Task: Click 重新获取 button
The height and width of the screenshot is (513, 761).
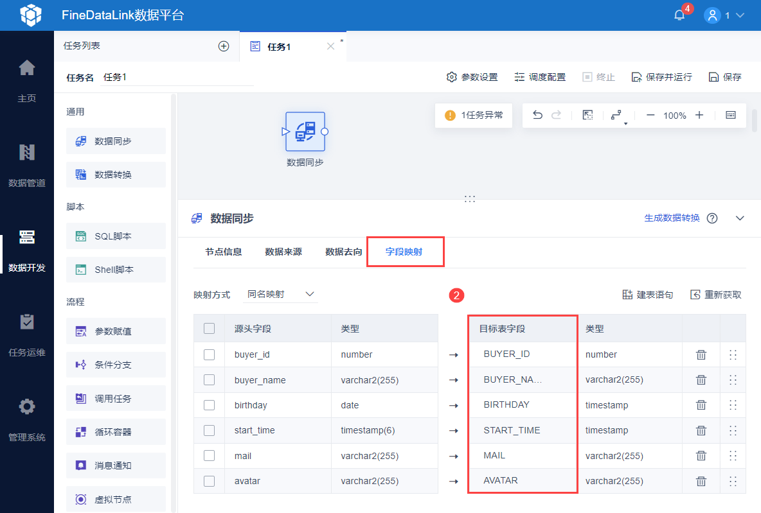Action: click(x=716, y=295)
